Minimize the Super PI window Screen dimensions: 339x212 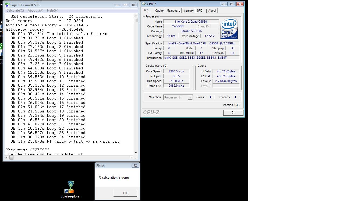[117, 5]
